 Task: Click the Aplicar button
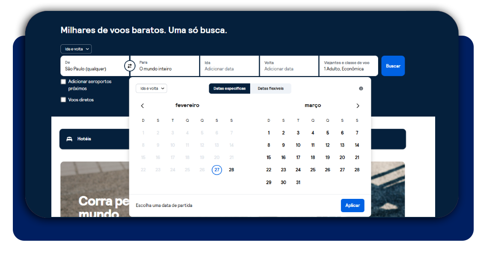click(352, 206)
